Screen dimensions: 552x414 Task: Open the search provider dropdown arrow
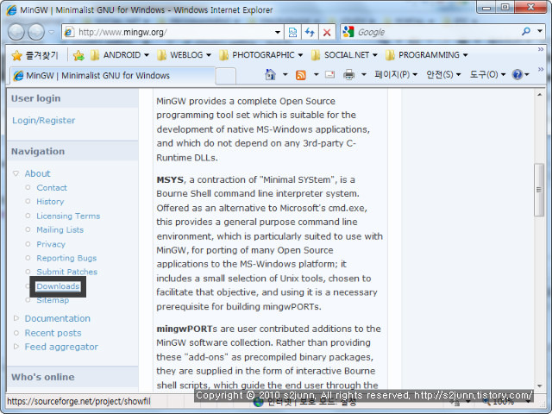(540, 31)
